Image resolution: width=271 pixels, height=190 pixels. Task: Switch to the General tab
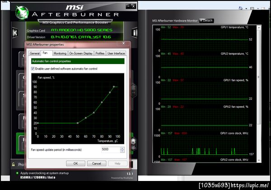tap(35, 53)
